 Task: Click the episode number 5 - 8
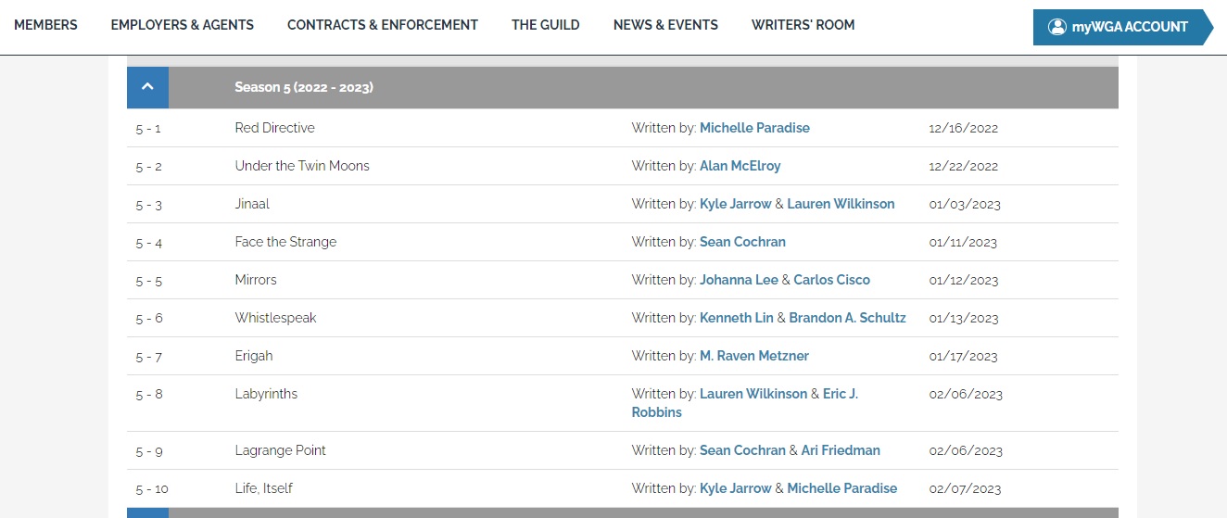tap(149, 395)
